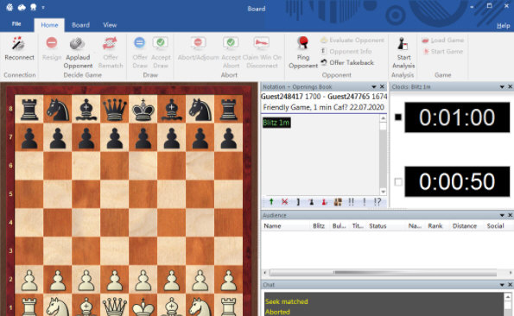Start Analysis from ribbon
Screen dimensions: 514x316
[403, 53]
